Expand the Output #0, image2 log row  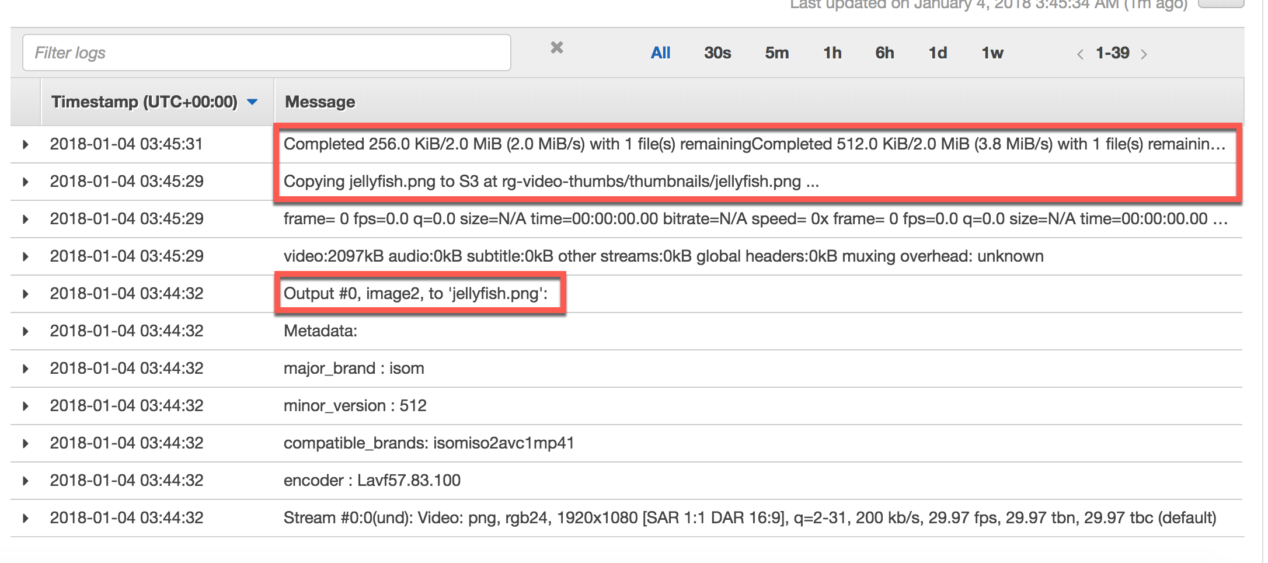pyautogui.click(x=25, y=294)
